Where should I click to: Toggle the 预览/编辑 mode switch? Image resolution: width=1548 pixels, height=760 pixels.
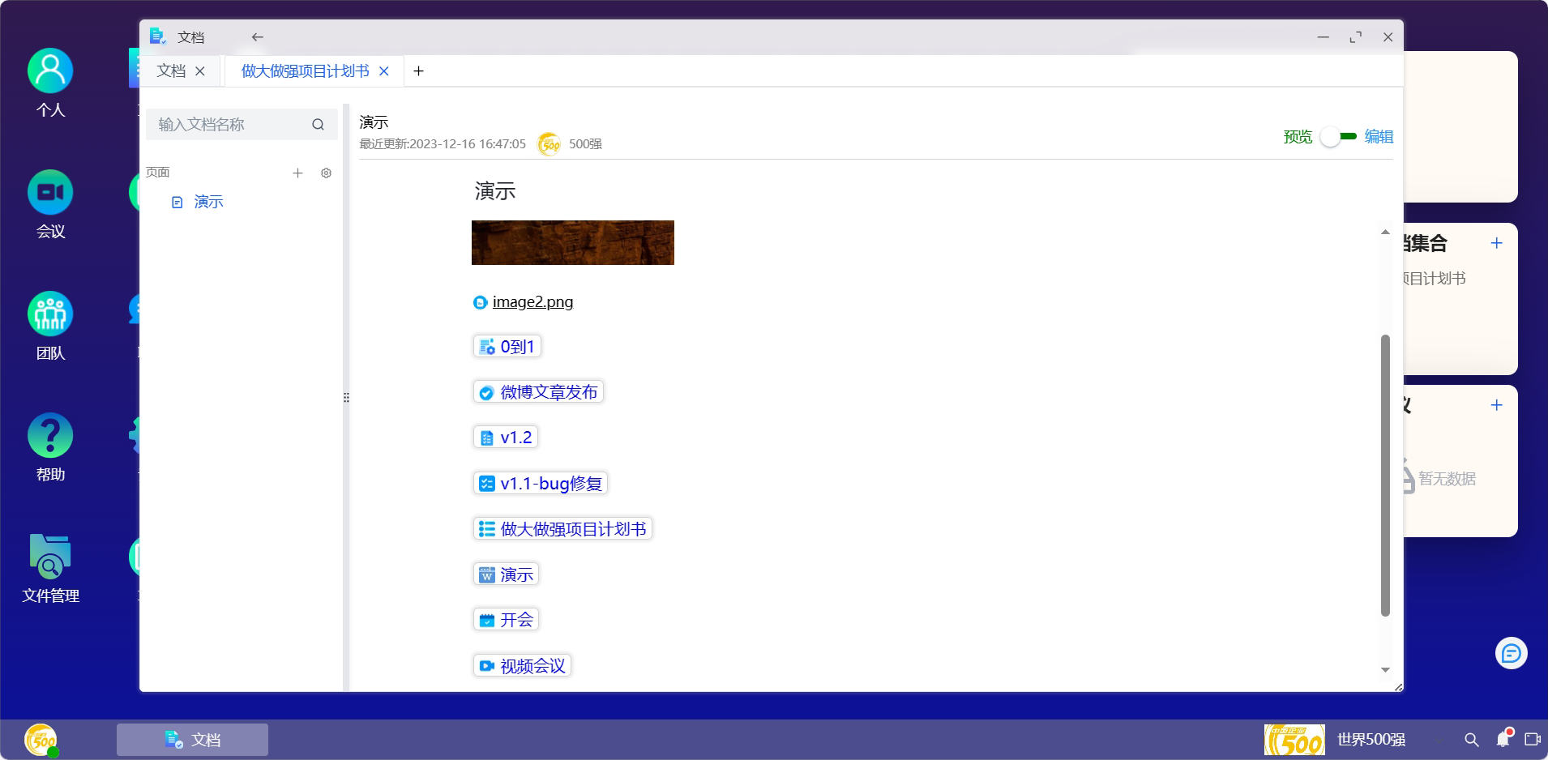(x=1338, y=137)
